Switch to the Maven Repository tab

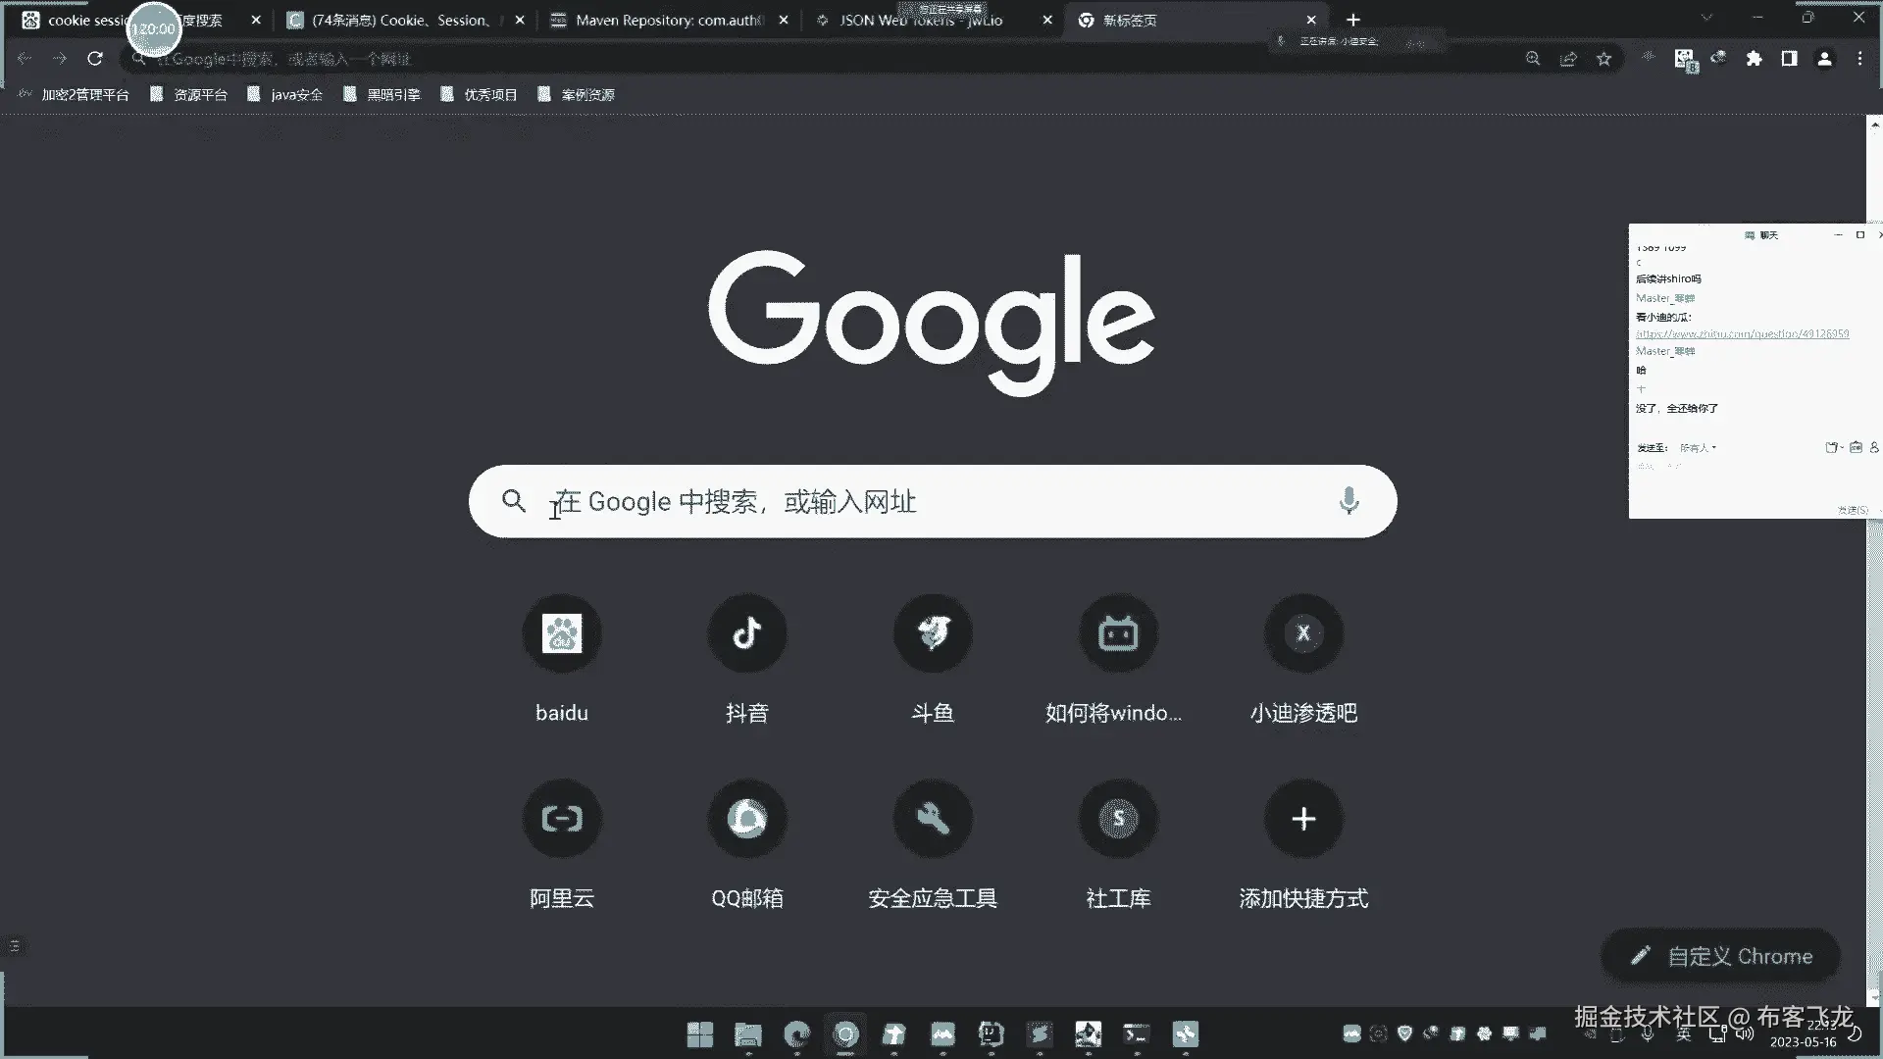click(667, 20)
